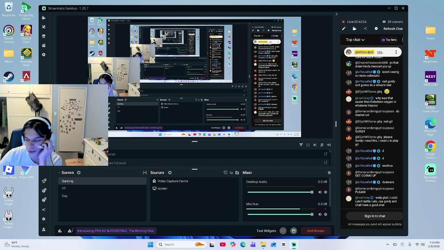Open the Steam desktop shortcut

(x=9, y=77)
